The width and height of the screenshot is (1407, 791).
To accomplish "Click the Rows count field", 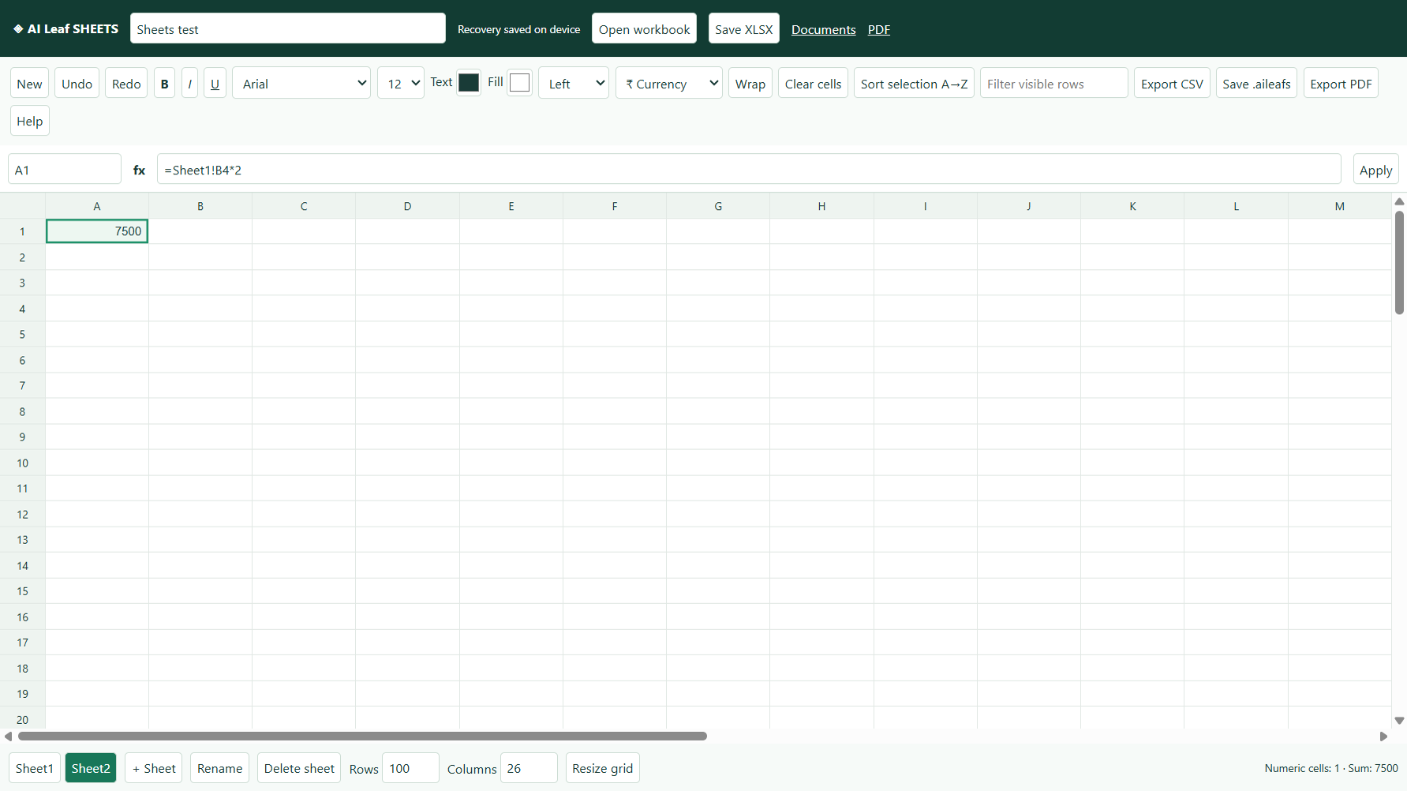I will click(x=410, y=768).
